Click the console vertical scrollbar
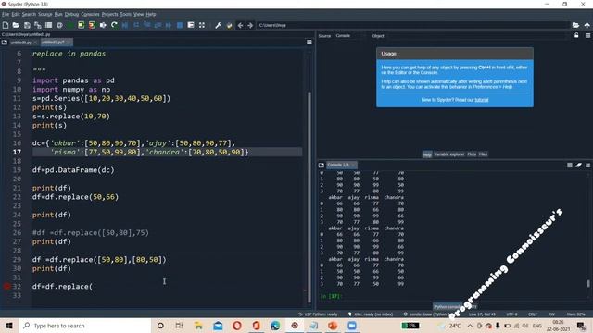Viewport: 593px width, 333px height. [x=588, y=283]
